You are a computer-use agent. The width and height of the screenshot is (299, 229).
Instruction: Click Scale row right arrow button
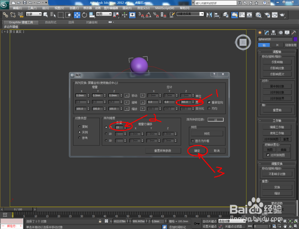coord(143,109)
